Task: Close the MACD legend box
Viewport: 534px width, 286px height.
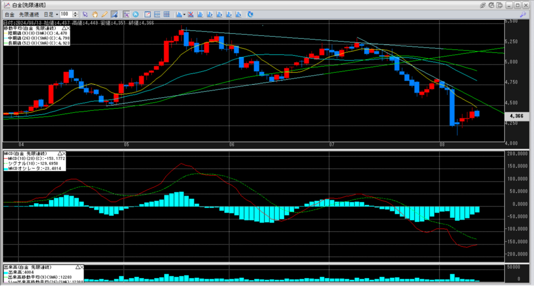Action: tap(65, 154)
